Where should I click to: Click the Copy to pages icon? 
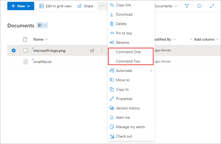point(112,89)
